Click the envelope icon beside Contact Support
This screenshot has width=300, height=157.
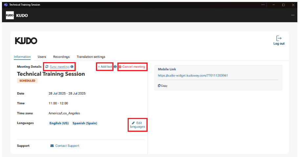[x=52, y=146]
